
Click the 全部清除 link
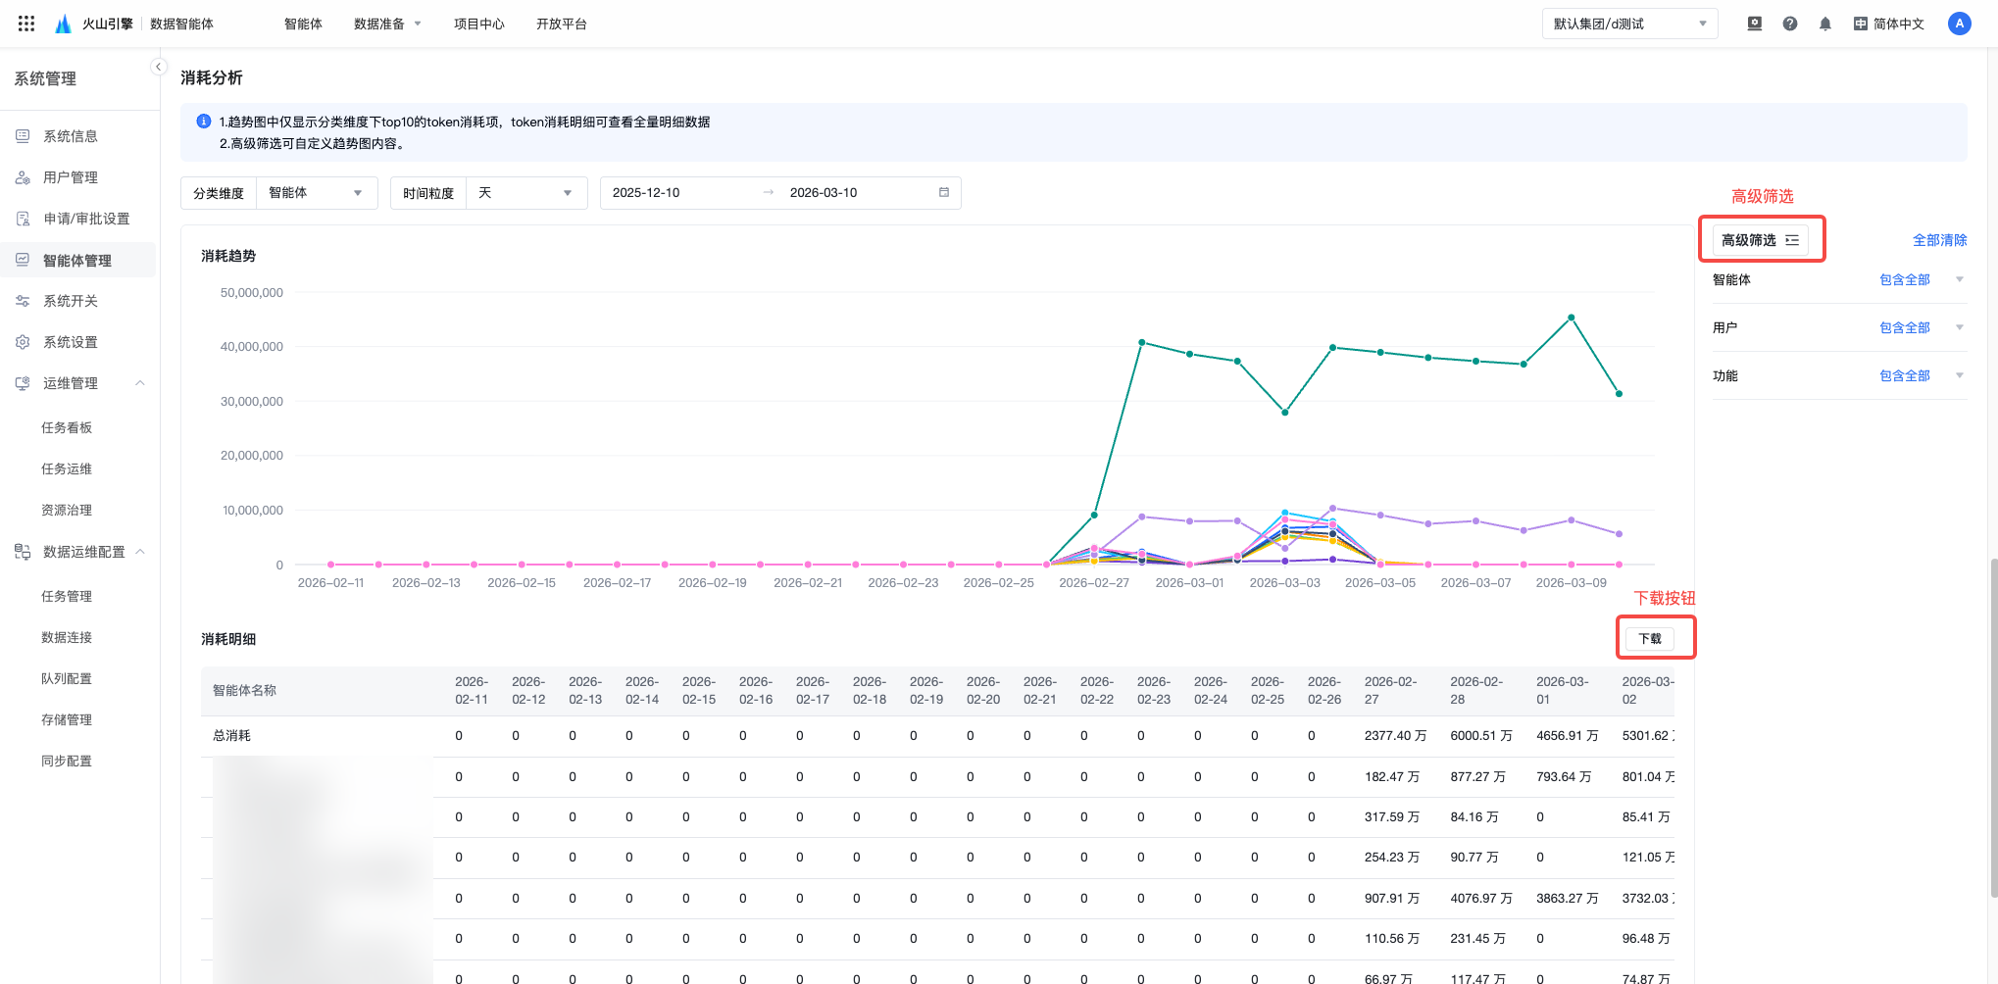[1939, 240]
